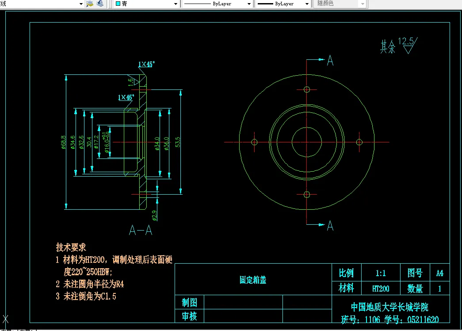Click the quantity value 1 in title block

coord(439,288)
